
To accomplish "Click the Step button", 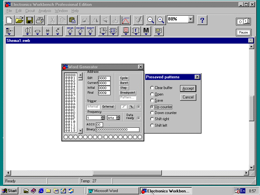I will 123,88.
